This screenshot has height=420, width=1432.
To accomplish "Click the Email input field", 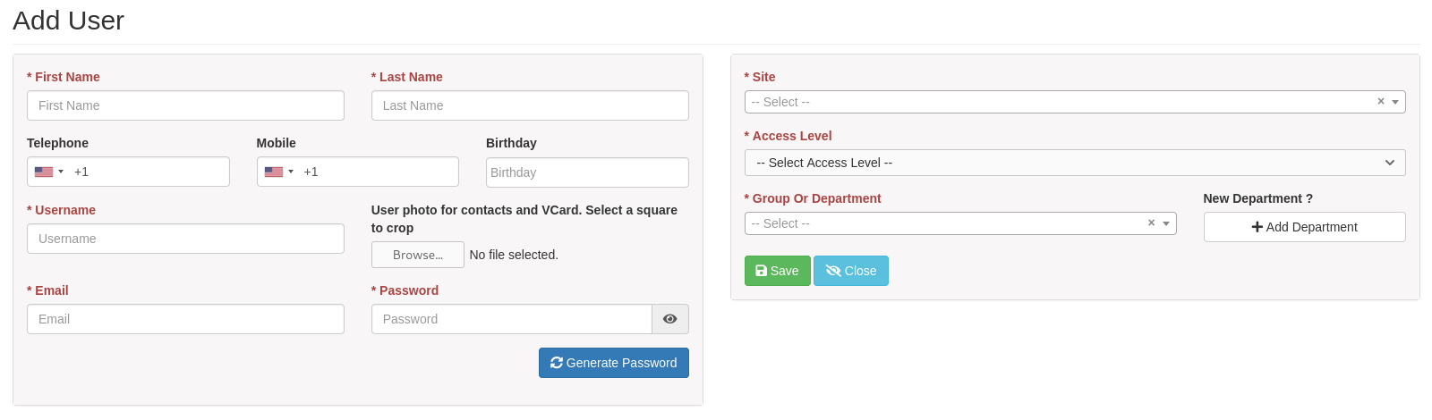I will 185,319.
